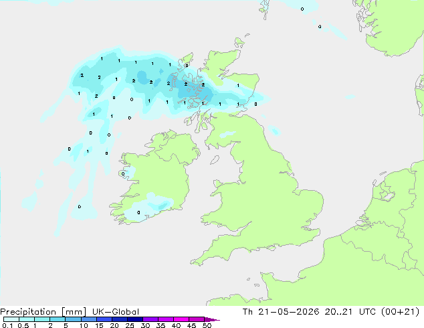
Task: Select the 5–10 mm legend color swatch
Action: coord(73,319)
